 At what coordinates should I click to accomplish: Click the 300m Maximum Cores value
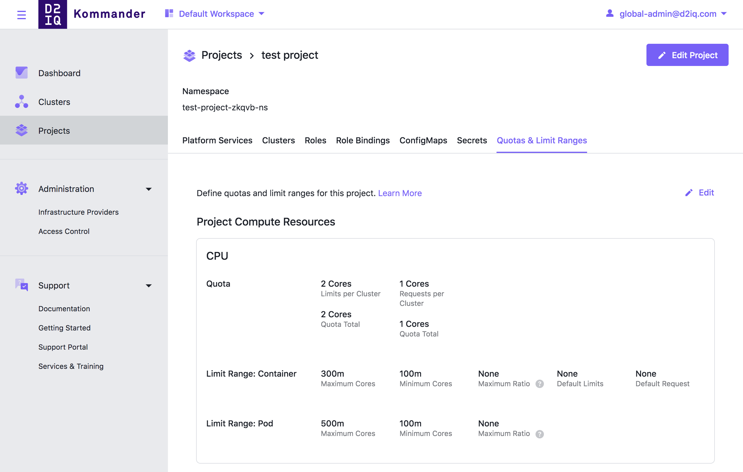click(x=332, y=374)
